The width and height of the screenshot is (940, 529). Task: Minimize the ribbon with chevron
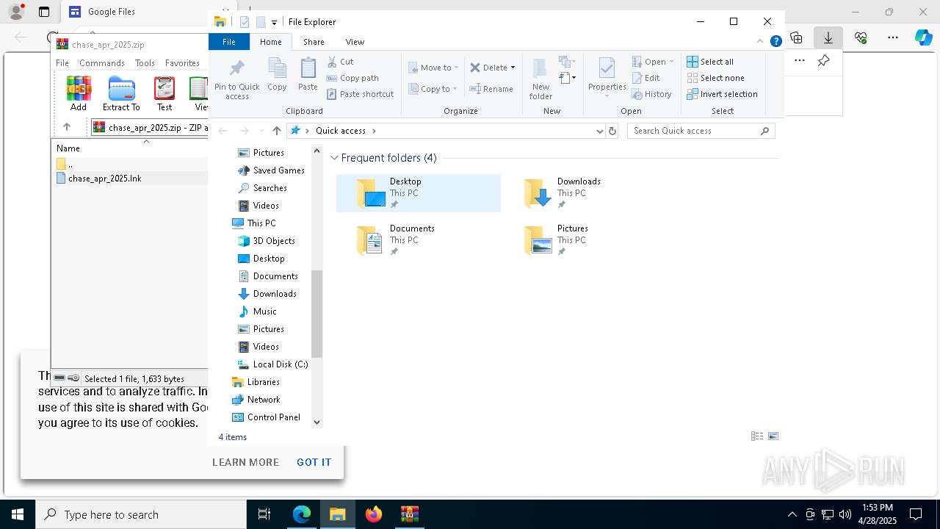tap(760, 42)
